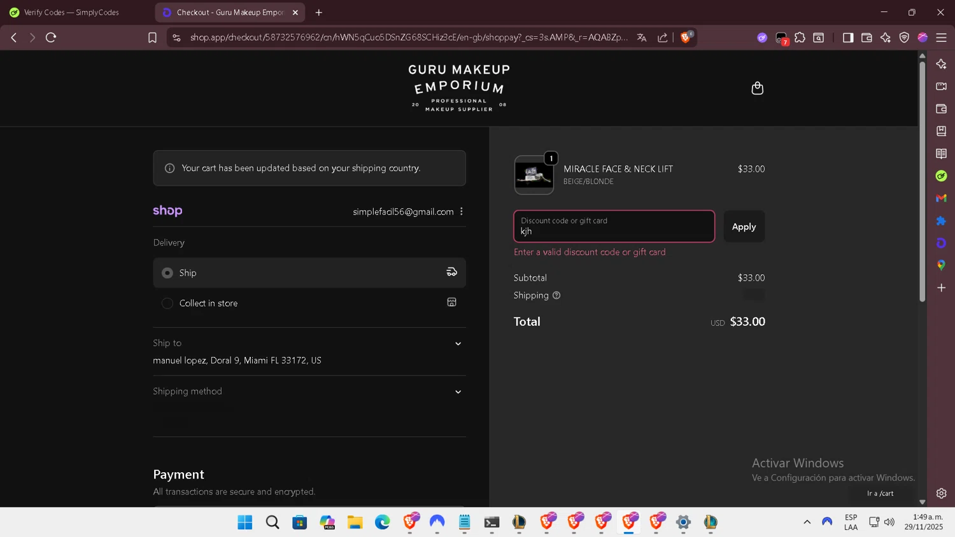
Task: Select the Checkout Guru Makeup Emporium tab
Action: click(x=229, y=12)
